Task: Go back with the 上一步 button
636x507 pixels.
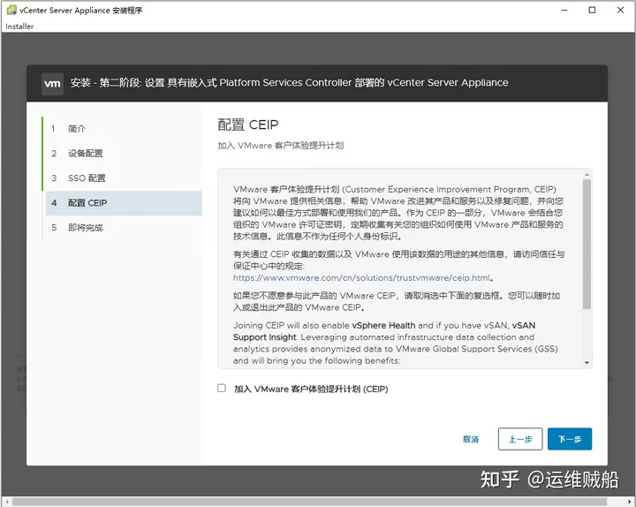Action: 519,439
